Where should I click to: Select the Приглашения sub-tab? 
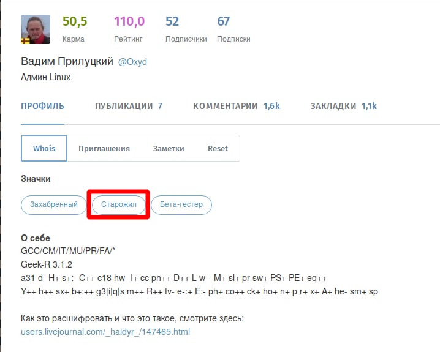tap(104, 148)
